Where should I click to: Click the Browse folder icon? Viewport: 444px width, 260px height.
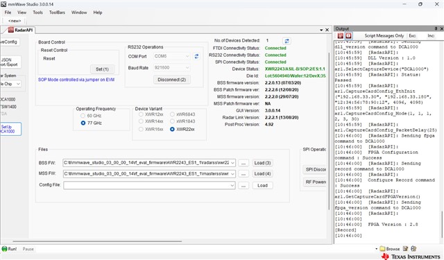pos(382,249)
